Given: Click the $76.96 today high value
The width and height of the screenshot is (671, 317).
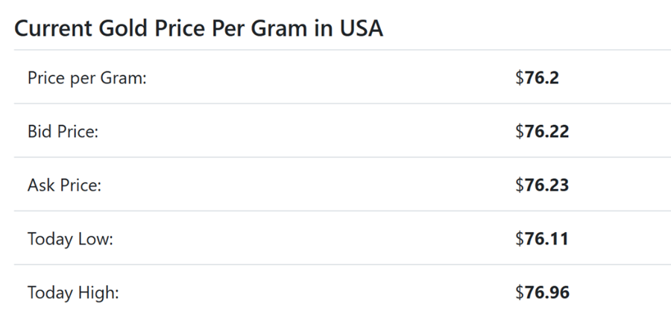Looking at the screenshot, I should (x=542, y=292).
